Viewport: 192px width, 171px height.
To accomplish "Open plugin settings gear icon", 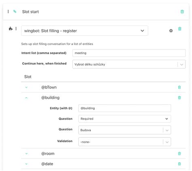I will [x=171, y=31].
